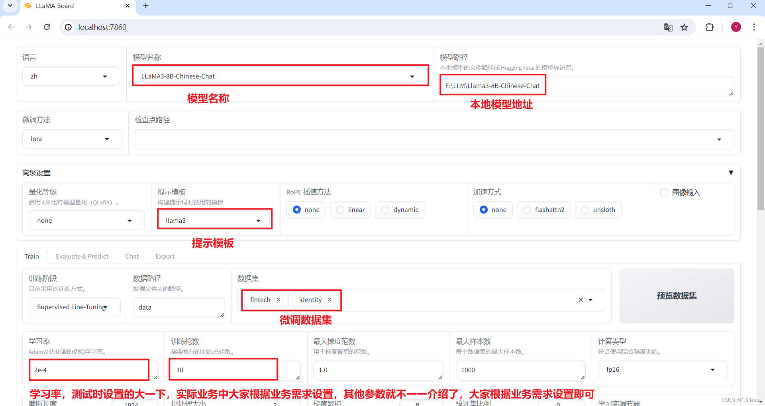Image resolution: width=765 pixels, height=406 pixels.
Task: View site information icon
Action: tap(69, 27)
